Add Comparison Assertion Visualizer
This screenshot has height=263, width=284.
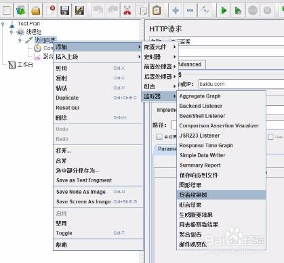click(x=221, y=125)
